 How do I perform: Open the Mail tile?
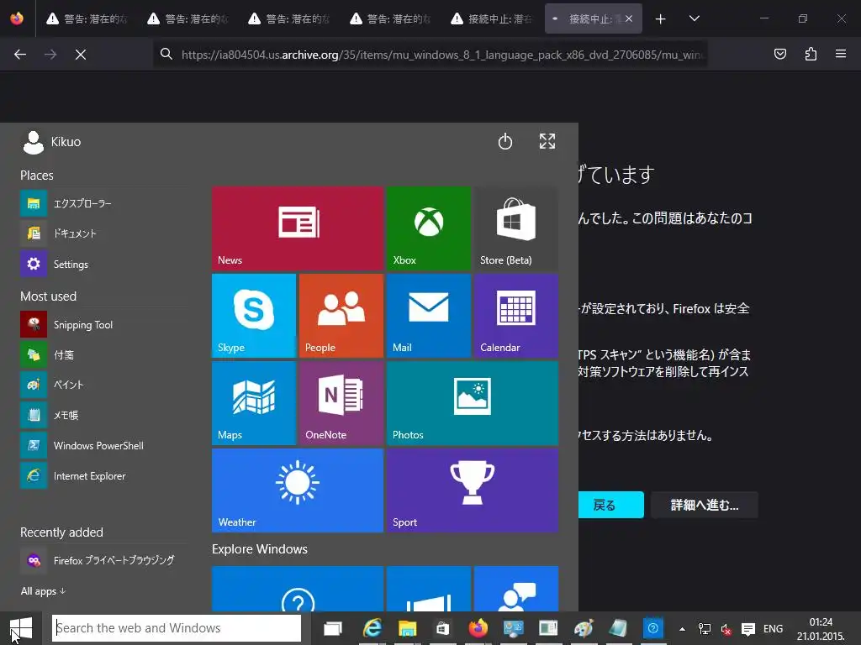428,316
